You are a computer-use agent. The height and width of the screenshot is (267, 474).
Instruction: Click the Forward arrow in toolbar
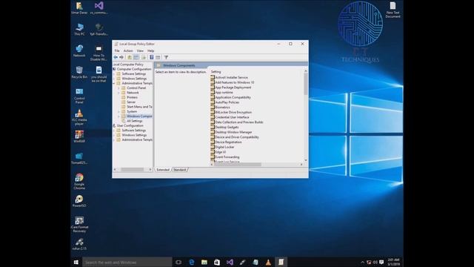pyautogui.click(x=121, y=57)
